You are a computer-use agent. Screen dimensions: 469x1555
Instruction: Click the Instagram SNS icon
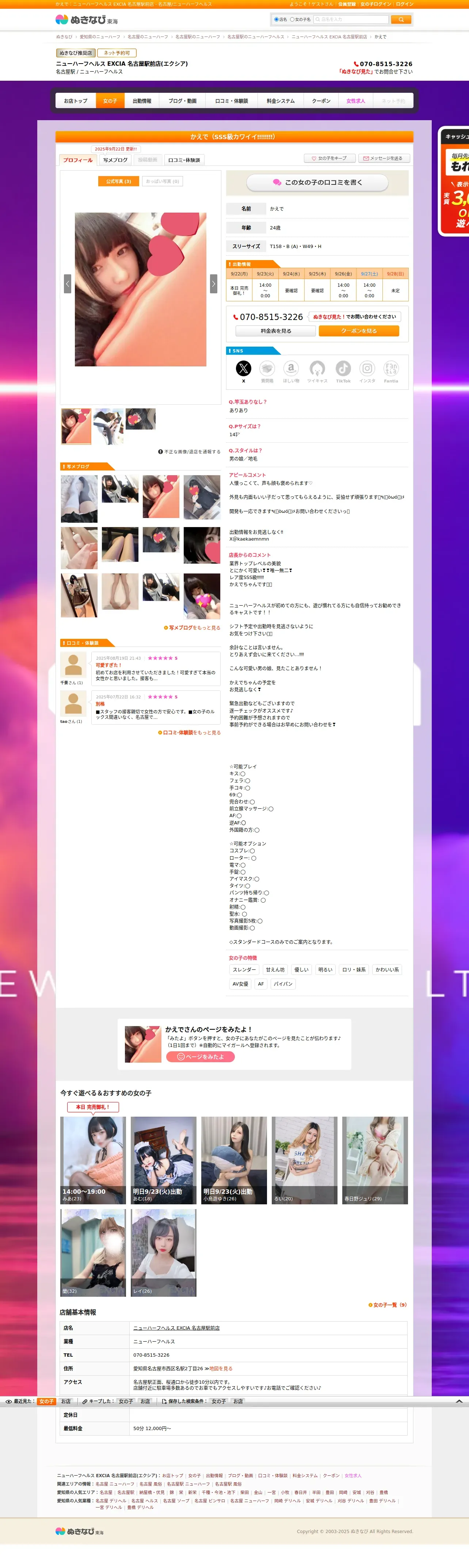[367, 368]
